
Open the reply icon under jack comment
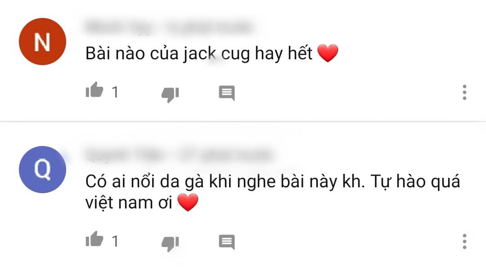[226, 93]
